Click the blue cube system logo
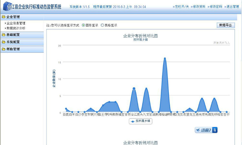The image size is (242, 145). 7,6
